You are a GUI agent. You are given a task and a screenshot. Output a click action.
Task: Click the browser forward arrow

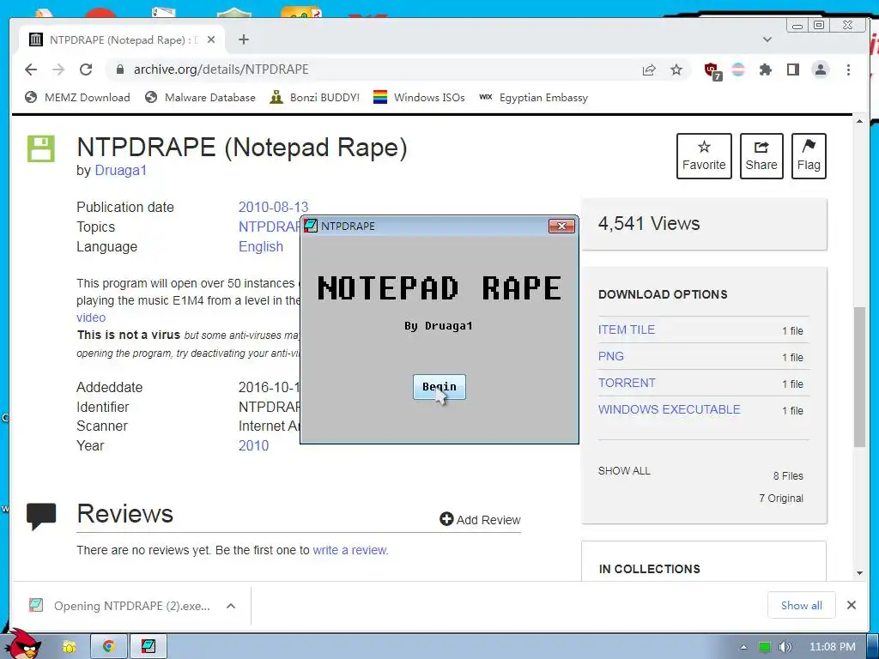[58, 70]
